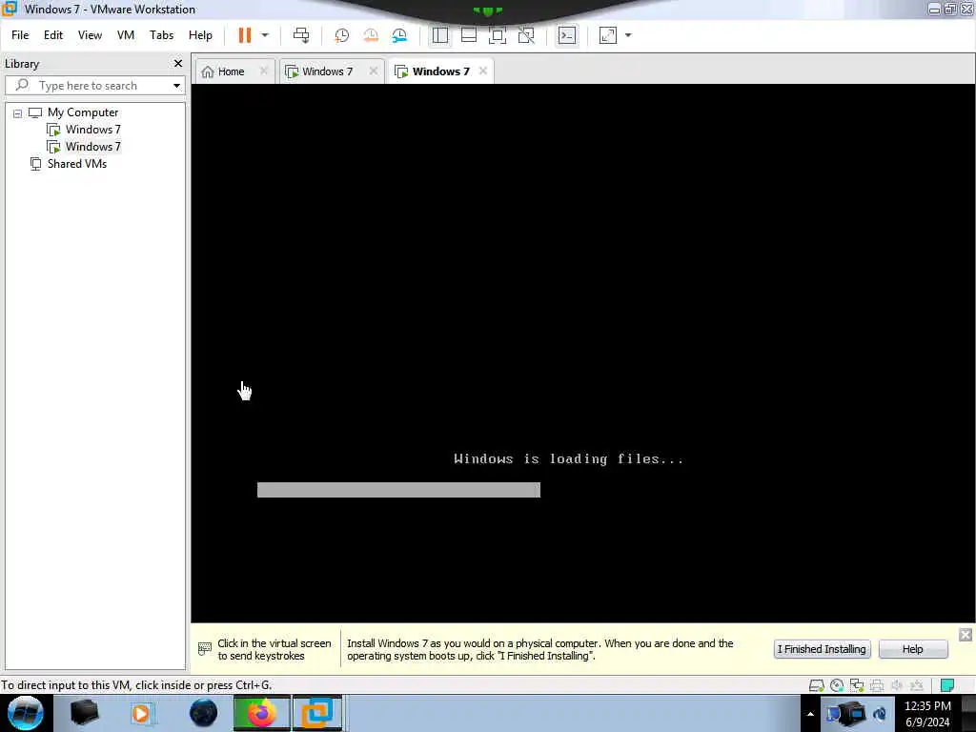This screenshot has height=732, width=976.
Task: Click the USB devices status icon
Action: [917, 685]
